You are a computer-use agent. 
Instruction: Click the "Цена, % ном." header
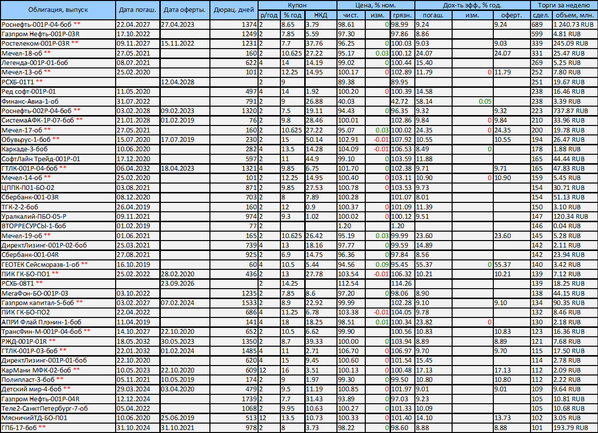(375, 5)
